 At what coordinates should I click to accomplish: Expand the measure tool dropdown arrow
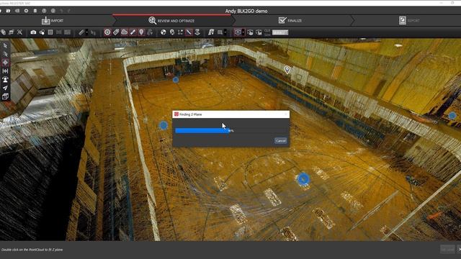pyautogui.click(x=86, y=32)
